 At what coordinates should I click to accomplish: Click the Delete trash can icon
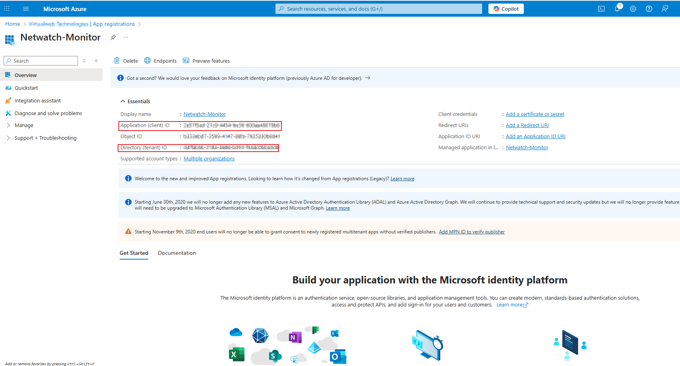[x=117, y=60]
